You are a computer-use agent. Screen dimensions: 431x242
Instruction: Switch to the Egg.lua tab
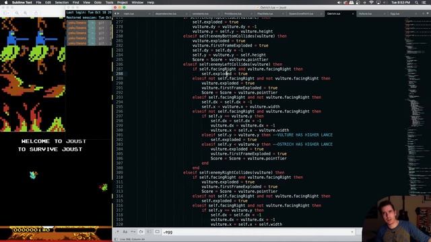click(395, 13)
